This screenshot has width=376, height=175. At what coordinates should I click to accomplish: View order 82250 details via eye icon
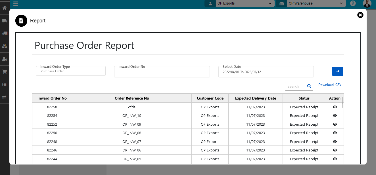pyautogui.click(x=335, y=133)
